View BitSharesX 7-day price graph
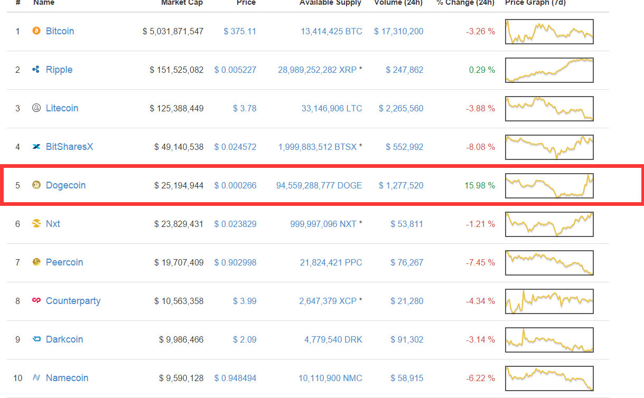Viewport: 644px width, 398px height. (549, 147)
